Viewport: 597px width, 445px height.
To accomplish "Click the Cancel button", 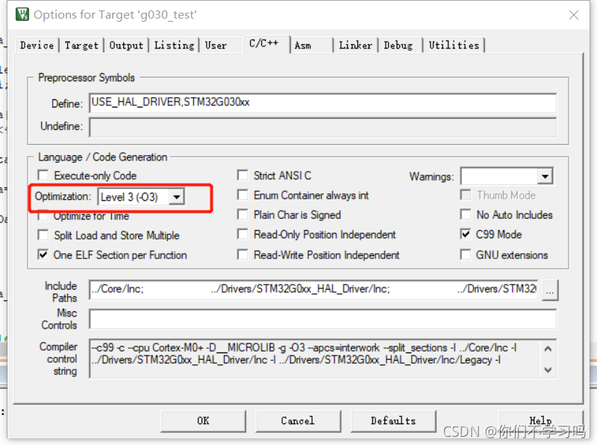I will (x=298, y=421).
